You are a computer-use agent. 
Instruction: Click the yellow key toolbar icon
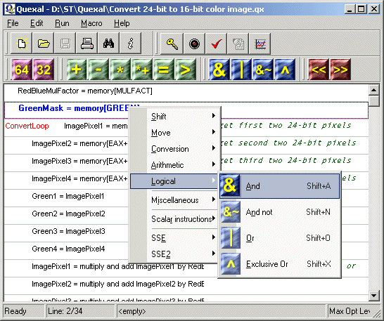[172, 44]
